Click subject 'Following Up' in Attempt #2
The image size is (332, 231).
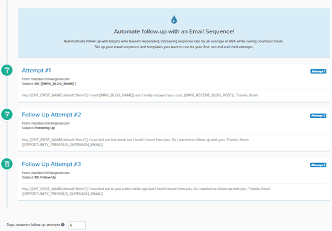point(45,128)
